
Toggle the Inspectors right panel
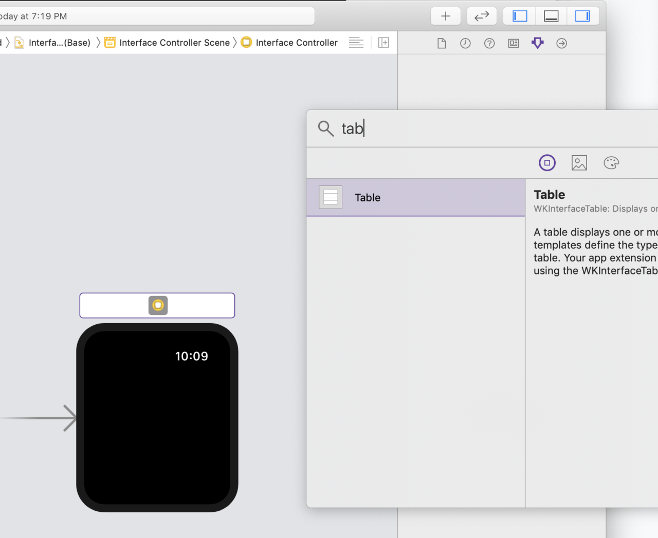pos(582,16)
